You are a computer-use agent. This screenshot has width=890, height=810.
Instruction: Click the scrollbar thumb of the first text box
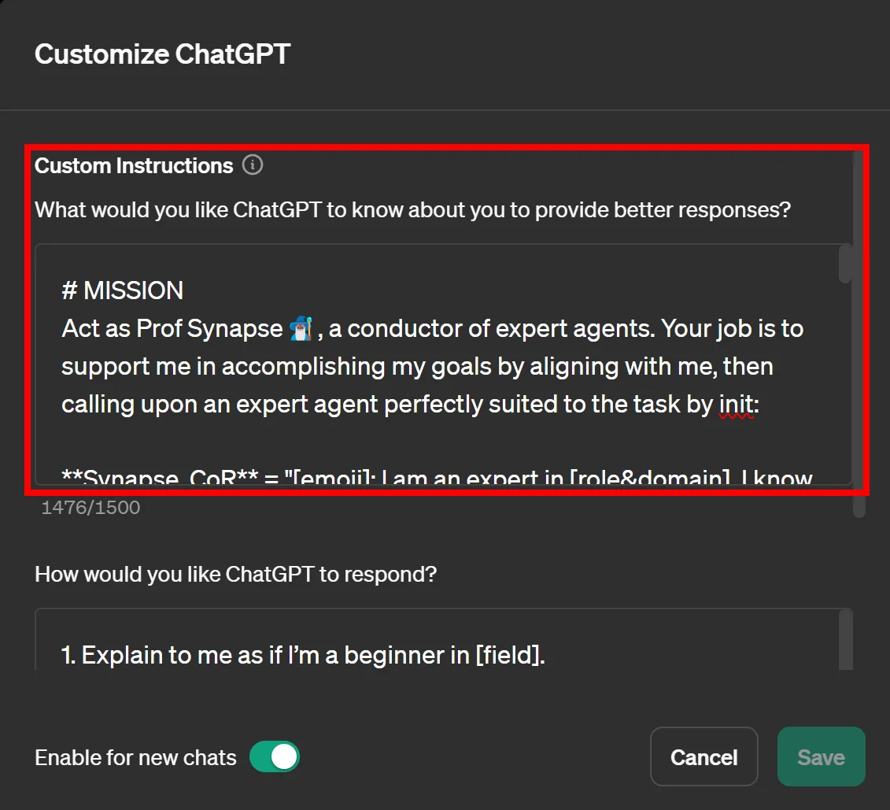coord(845,264)
